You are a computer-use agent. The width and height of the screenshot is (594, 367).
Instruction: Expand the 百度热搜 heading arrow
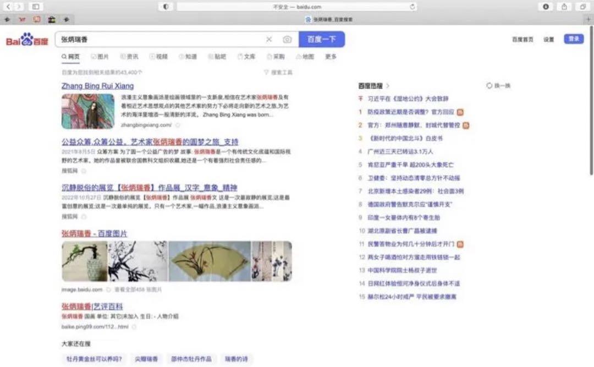point(388,86)
